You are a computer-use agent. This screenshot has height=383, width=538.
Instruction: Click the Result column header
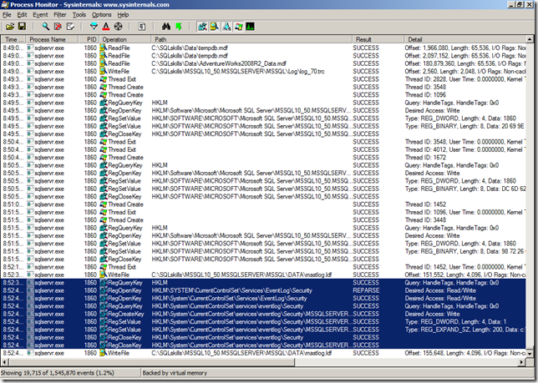pos(378,39)
